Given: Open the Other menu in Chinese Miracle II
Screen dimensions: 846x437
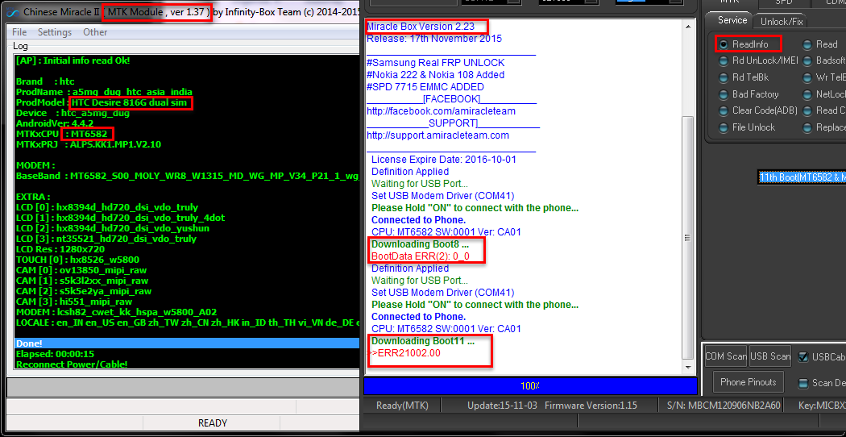Looking at the screenshot, I should (95, 32).
